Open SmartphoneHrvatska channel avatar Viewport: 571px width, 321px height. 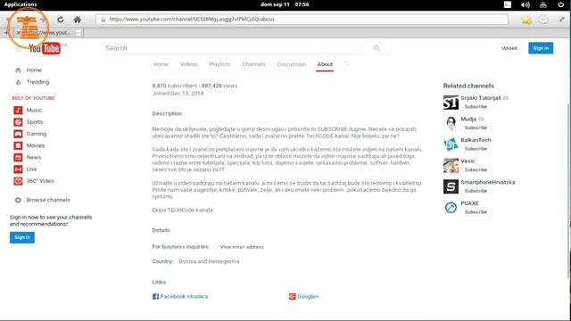(x=451, y=186)
